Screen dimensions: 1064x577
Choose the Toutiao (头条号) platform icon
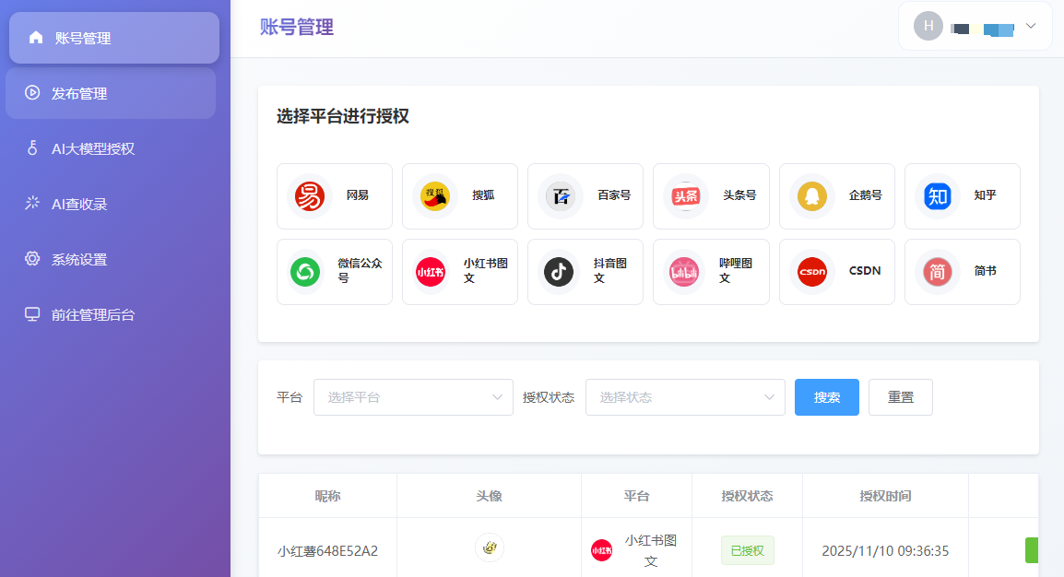click(686, 196)
